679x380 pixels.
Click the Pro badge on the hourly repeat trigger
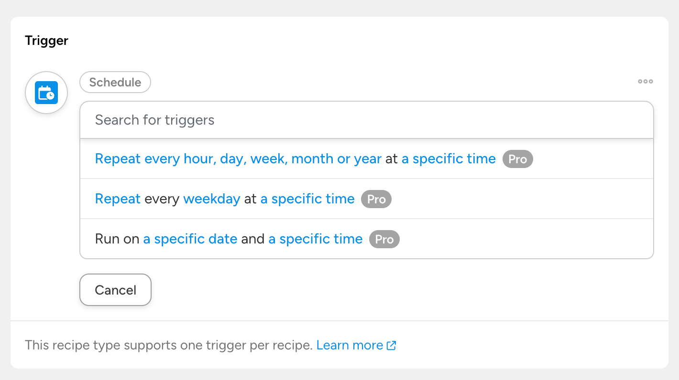tap(517, 159)
